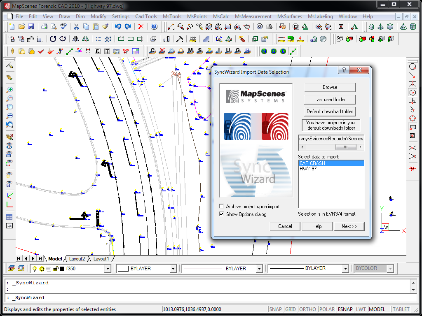This screenshot has width=422, height=316.
Task: Click the green N sphere icon
Action: (x=264, y=51)
